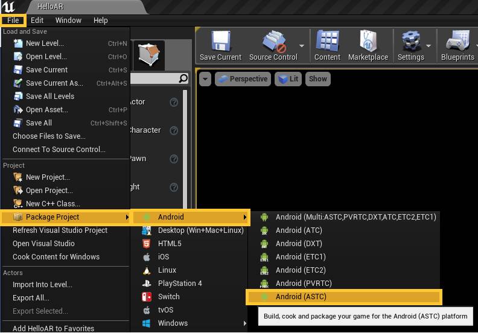
Task: Open viewport options dropdown arrow
Action: 205,79
